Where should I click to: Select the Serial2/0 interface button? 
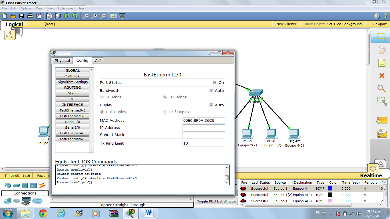73,122
